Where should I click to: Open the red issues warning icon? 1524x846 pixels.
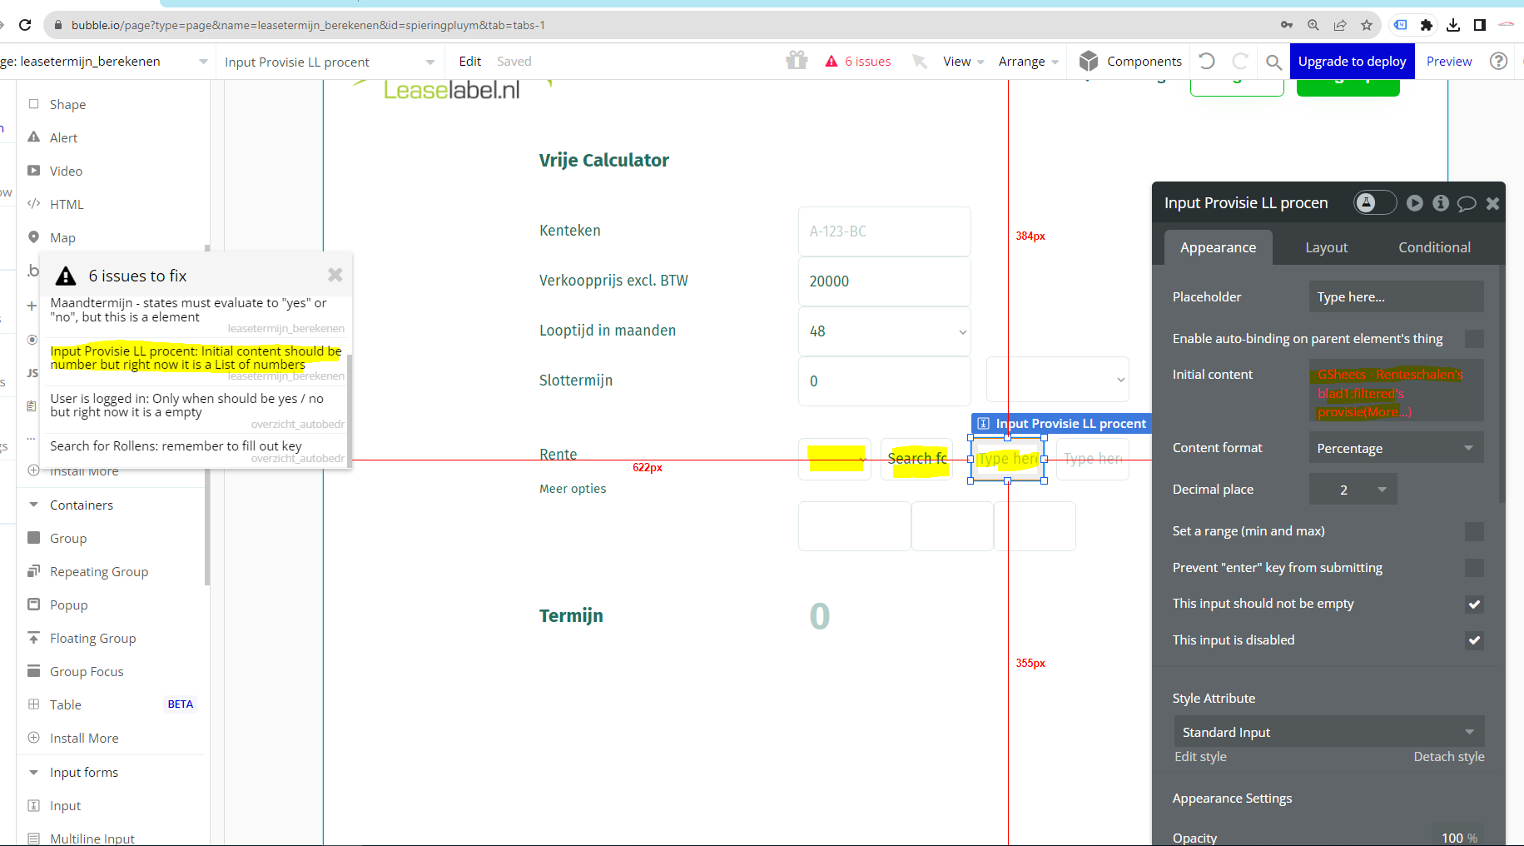click(831, 62)
